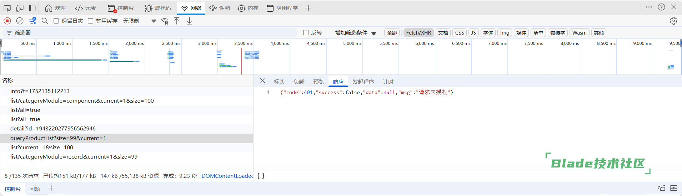Switch to the 标头 tab
Image resolution: width=682 pixels, height=196 pixels.
tap(279, 82)
